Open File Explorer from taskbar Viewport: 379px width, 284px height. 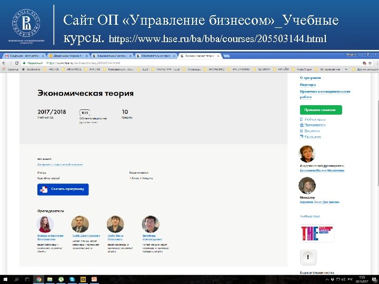(x=49, y=280)
